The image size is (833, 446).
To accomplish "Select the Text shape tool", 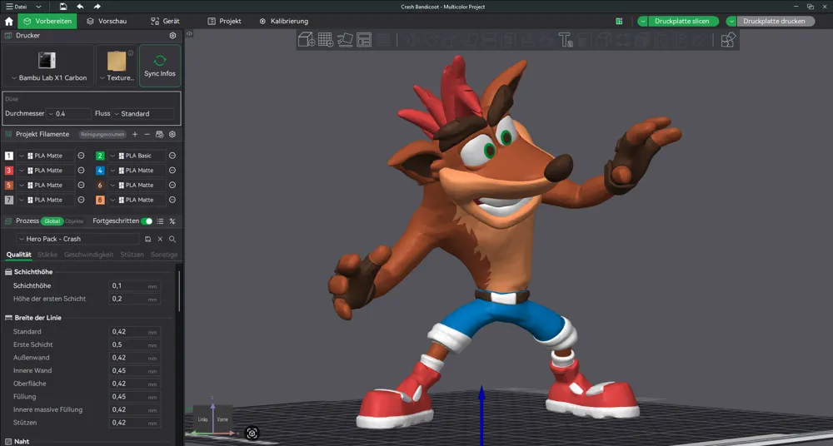I will 566,40.
